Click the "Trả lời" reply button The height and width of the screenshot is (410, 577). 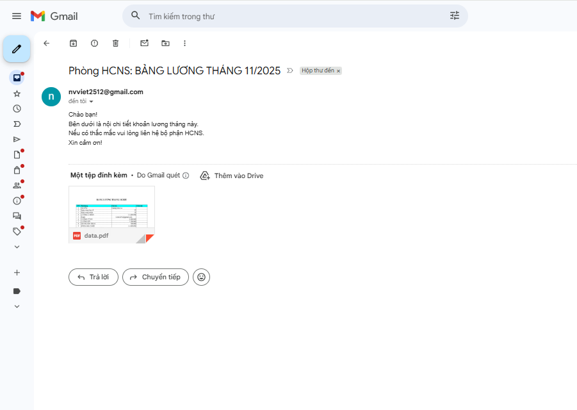tap(93, 277)
